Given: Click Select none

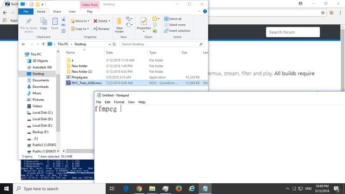Looking at the screenshot, I should pyautogui.click(x=175, y=25).
